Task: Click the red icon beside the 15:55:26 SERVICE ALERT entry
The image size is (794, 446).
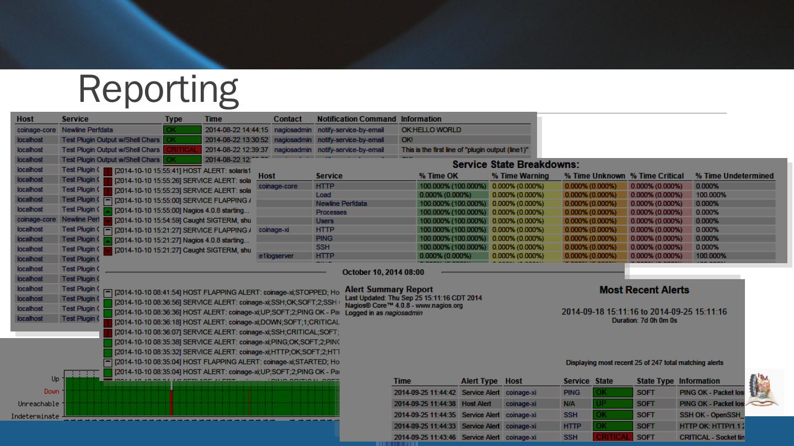Action: 108,182
